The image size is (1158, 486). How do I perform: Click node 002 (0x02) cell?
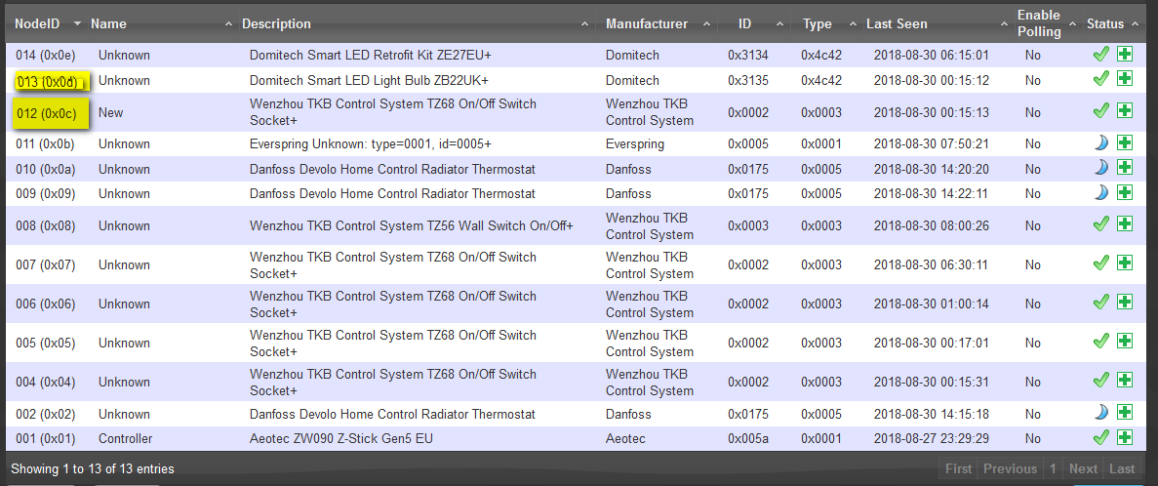(x=46, y=414)
